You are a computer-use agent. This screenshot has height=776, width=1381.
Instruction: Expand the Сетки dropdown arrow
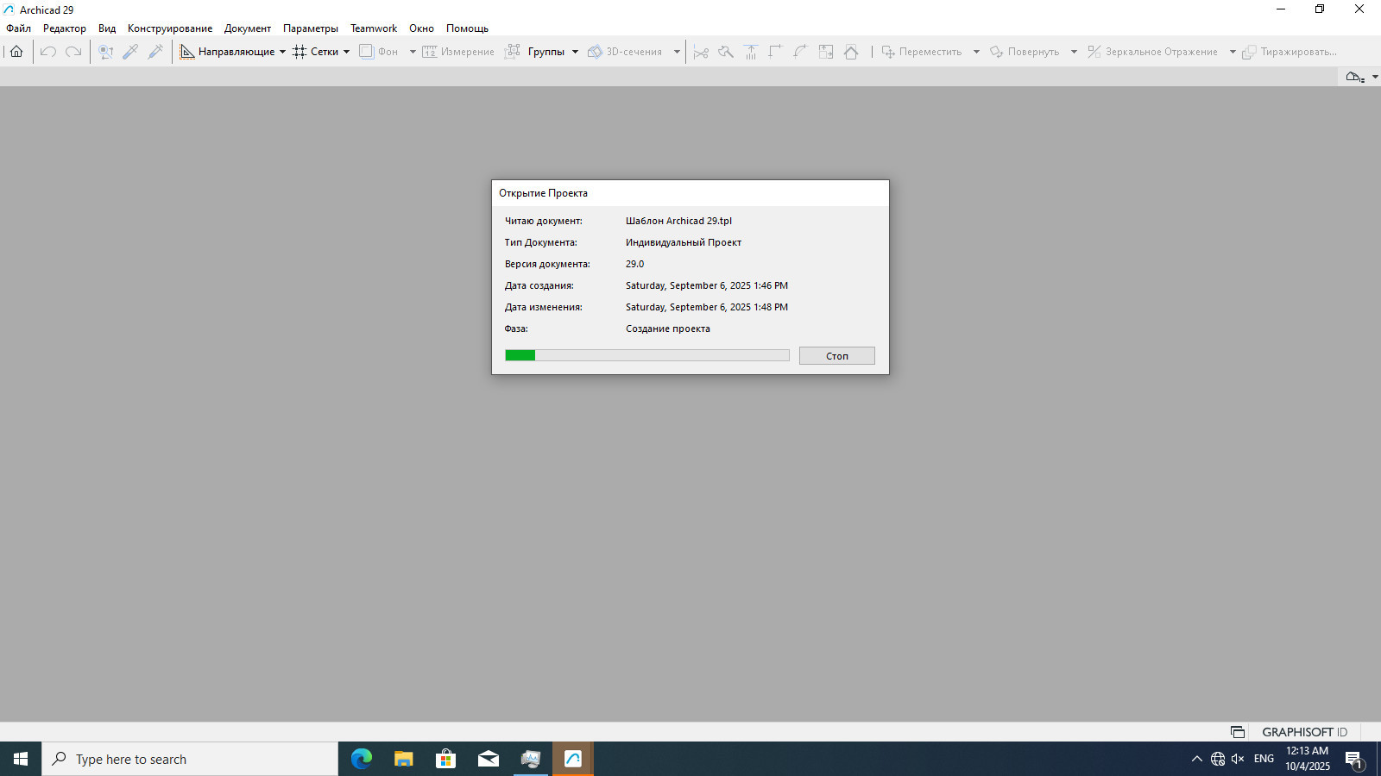click(346, 52)
